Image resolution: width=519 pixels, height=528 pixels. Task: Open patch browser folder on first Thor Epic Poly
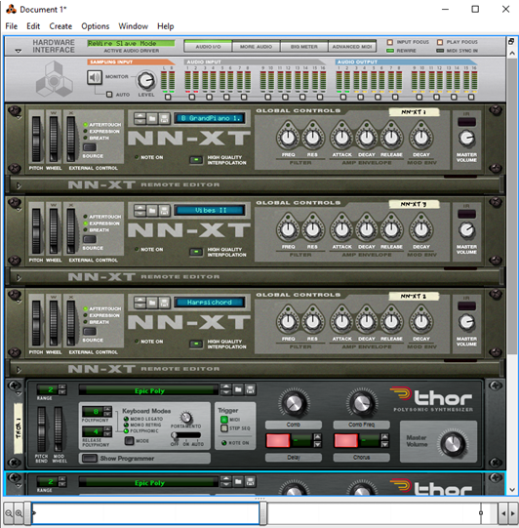coord(238,389)
